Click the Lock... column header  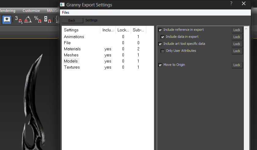(x=123, y=30)
